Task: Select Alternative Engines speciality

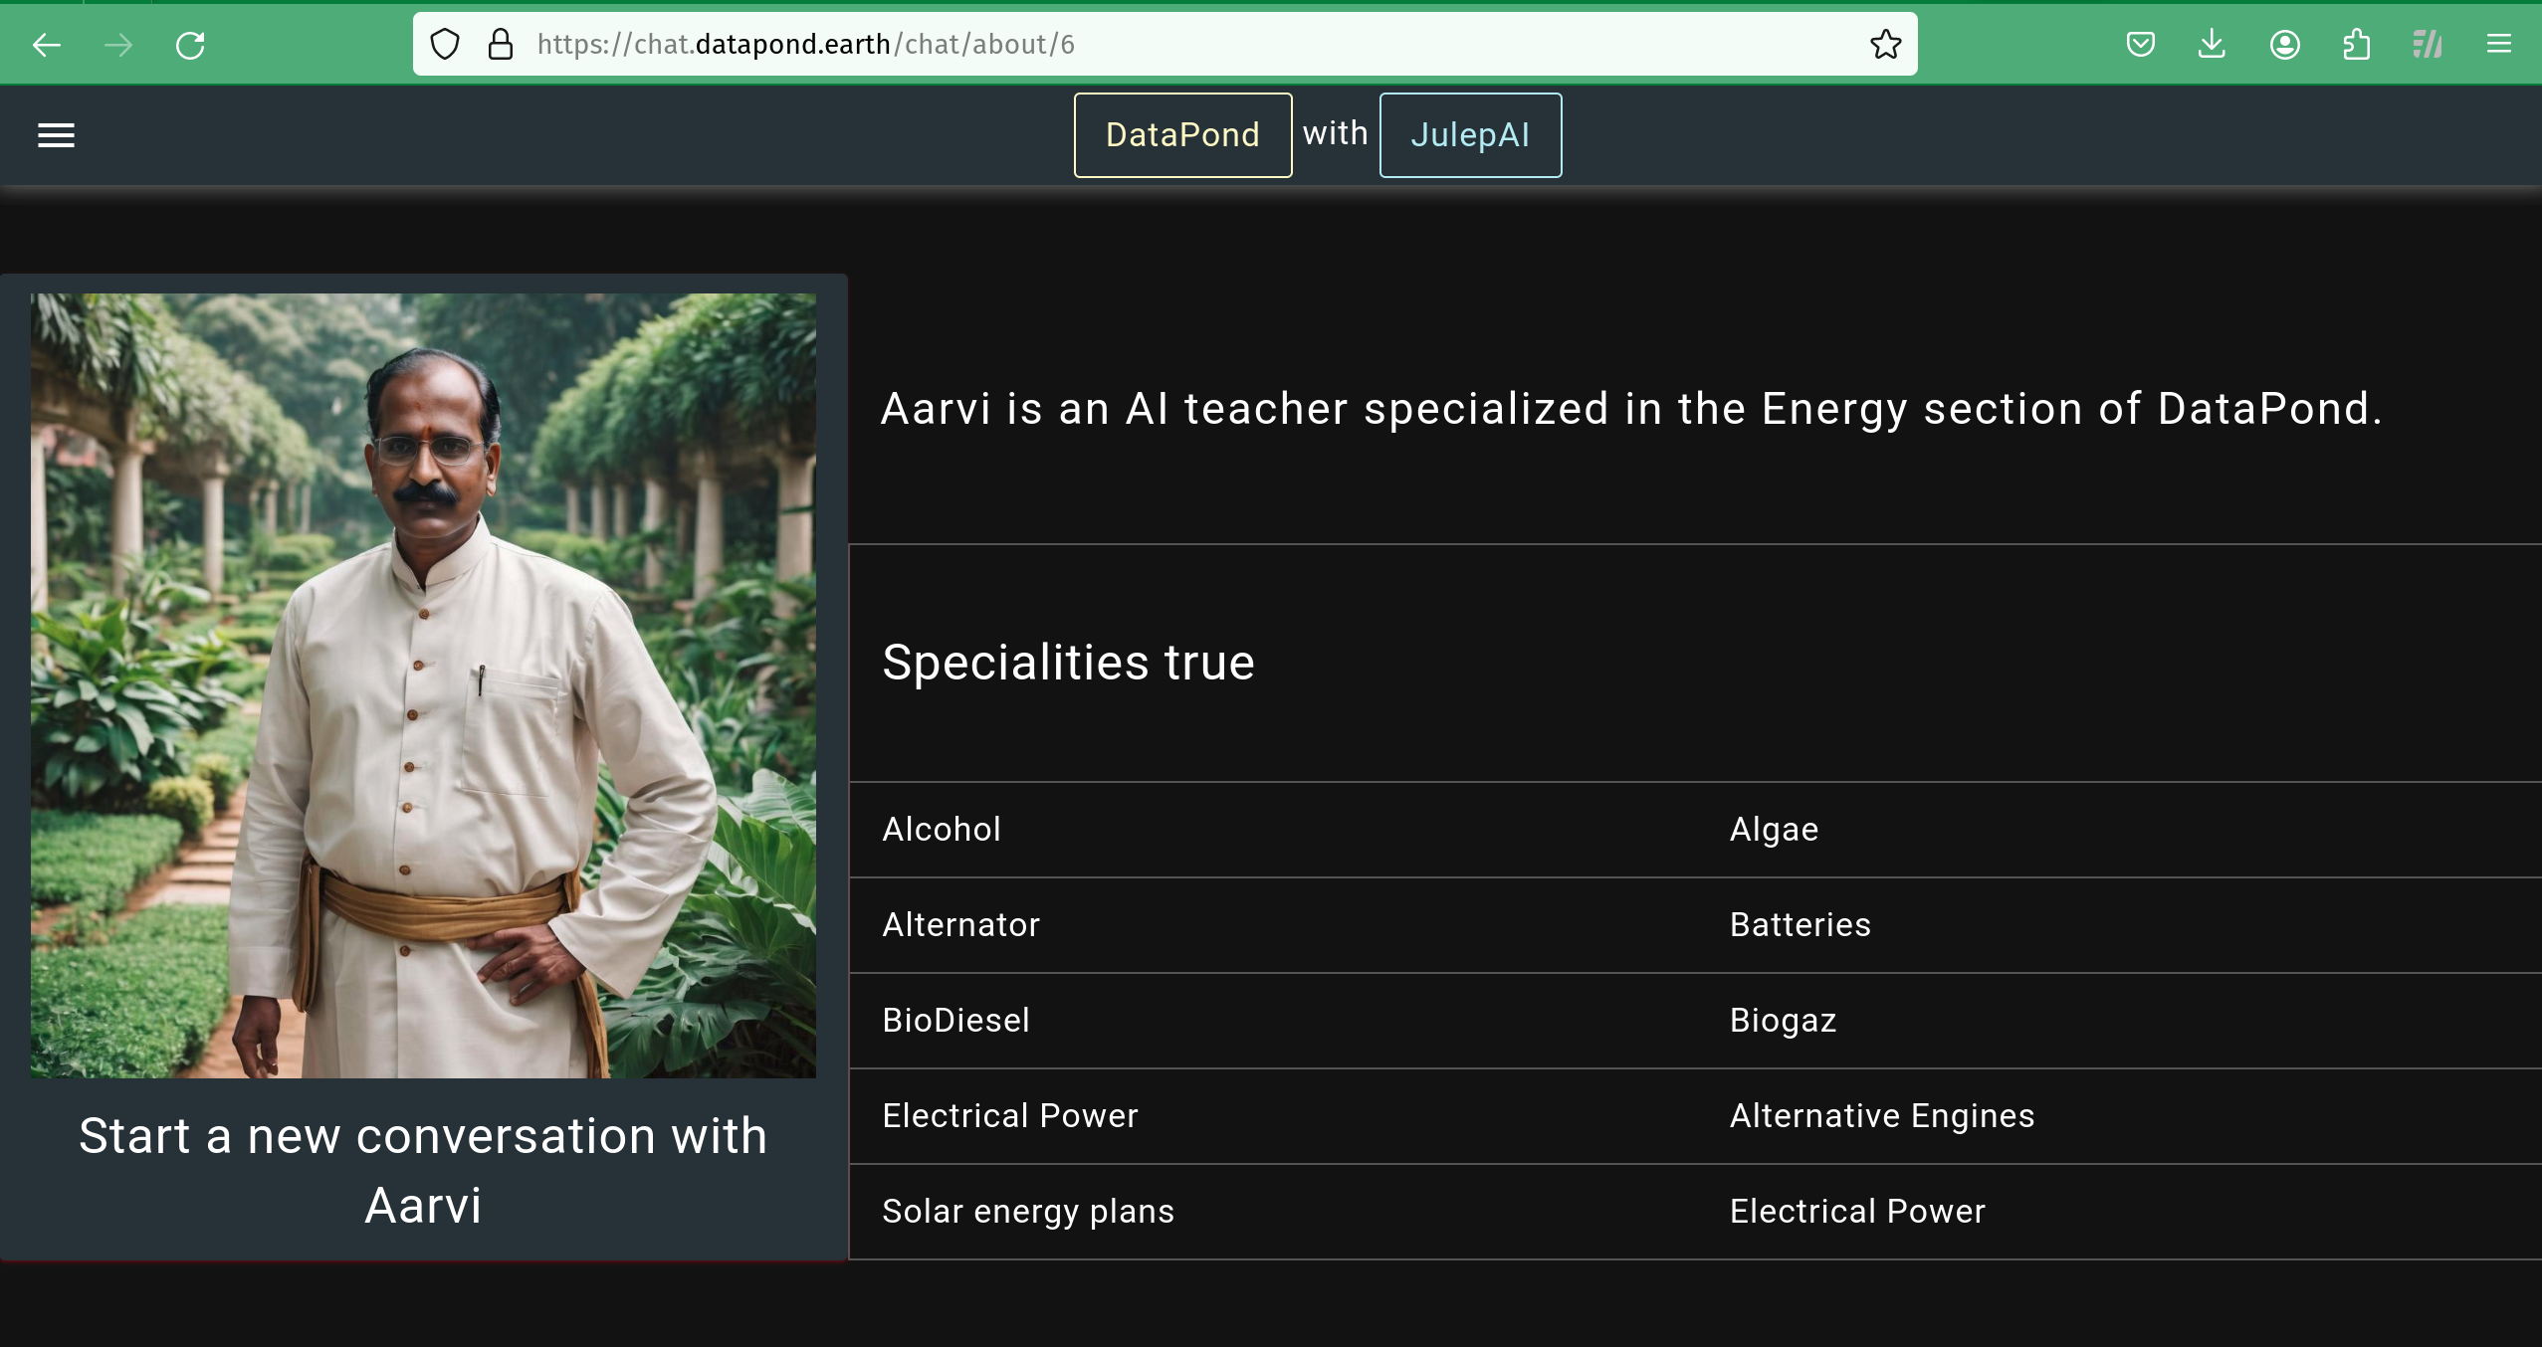Action: 1881,1116
